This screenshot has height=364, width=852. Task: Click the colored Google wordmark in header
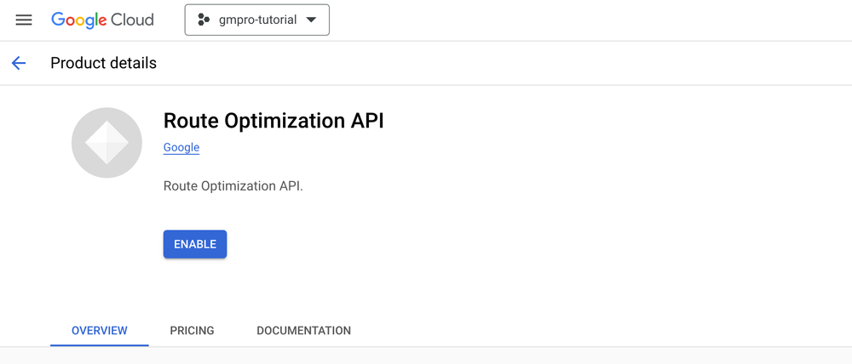78,20
